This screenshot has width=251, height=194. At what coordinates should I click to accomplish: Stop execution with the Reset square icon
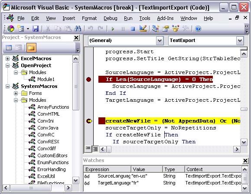(x=133, y=29)
